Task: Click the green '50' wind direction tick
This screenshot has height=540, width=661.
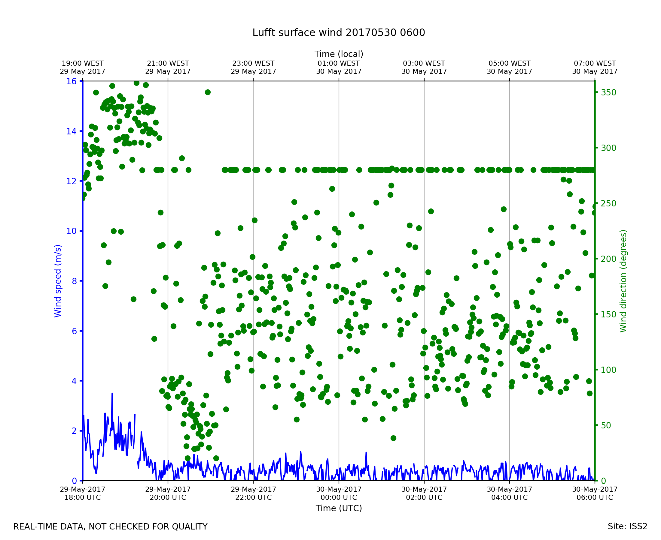Action: [606, 425]
